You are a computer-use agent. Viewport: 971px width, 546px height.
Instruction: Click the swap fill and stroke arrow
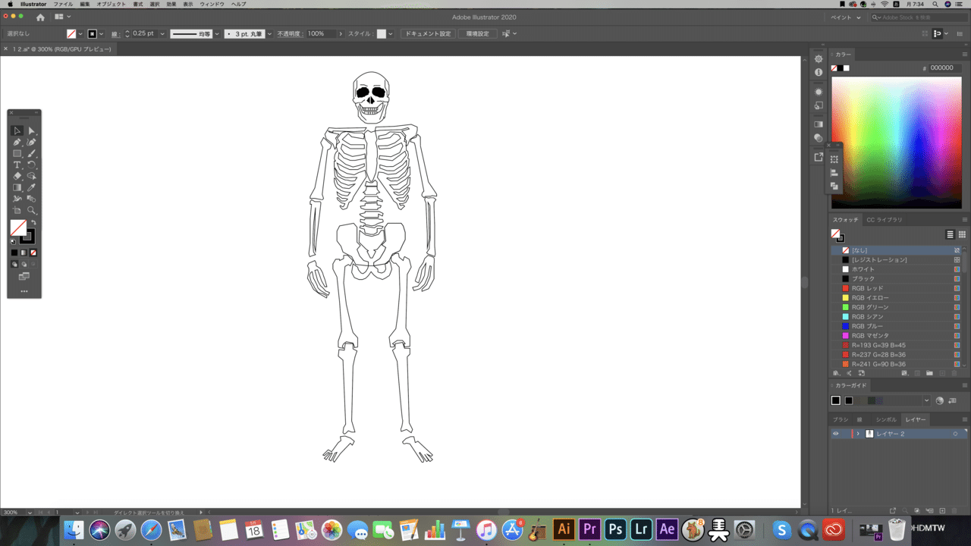click(x=33, y=223)
